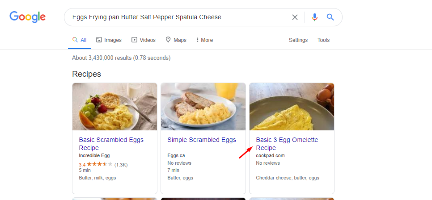432x200 pixels.
Task: Open Basic 3 Egg Omelette Recipe link
Action: 287,144
